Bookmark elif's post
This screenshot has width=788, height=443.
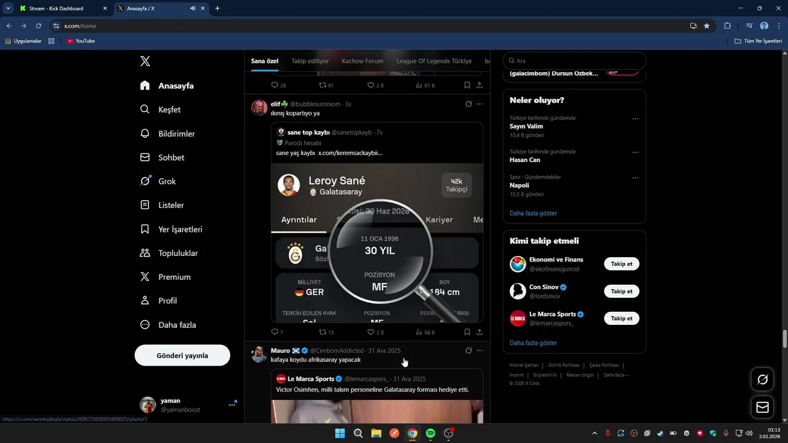(467, 332)
